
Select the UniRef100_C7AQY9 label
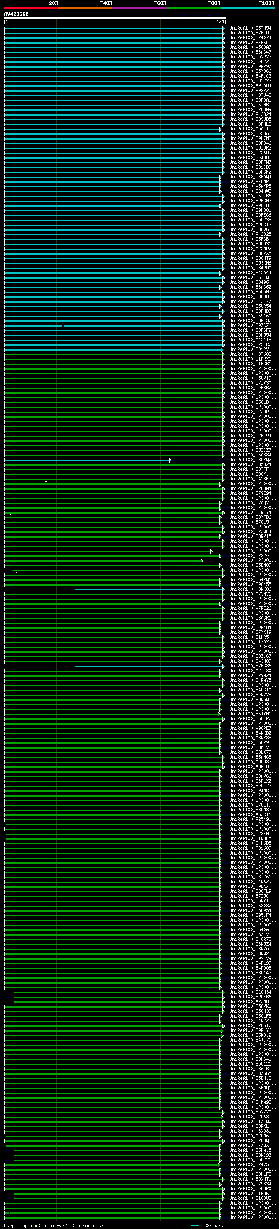[x=250, y=503]
